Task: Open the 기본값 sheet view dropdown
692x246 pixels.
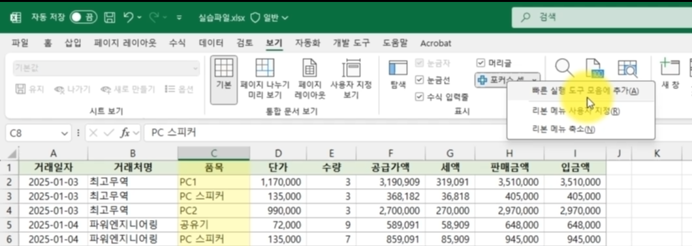Action: [106, 68]
